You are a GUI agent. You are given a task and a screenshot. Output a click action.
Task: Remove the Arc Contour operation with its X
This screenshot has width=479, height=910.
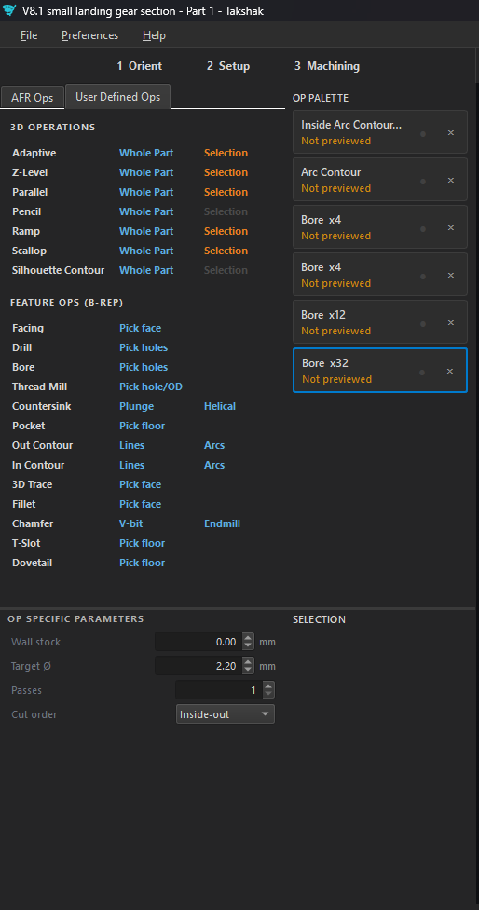tap(450, 181)
